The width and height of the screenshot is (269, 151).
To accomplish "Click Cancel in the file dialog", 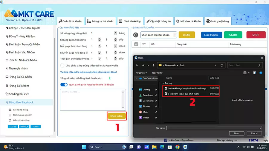I will click(x=254, y=133).
